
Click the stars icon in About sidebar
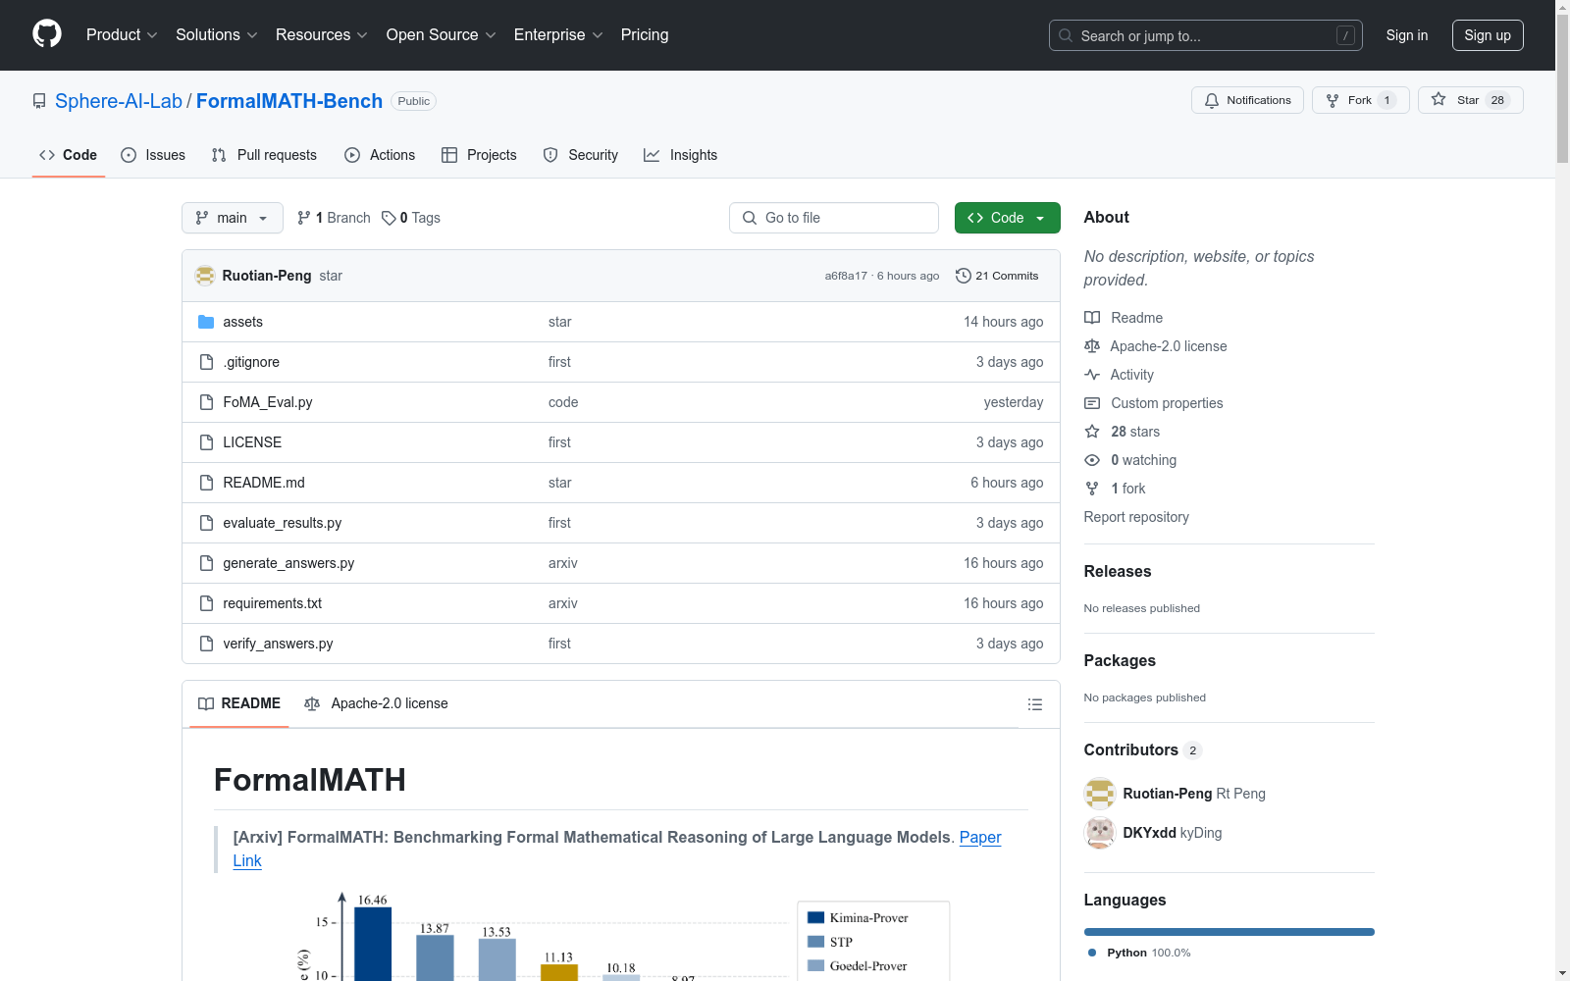(x=1092, y=432)
